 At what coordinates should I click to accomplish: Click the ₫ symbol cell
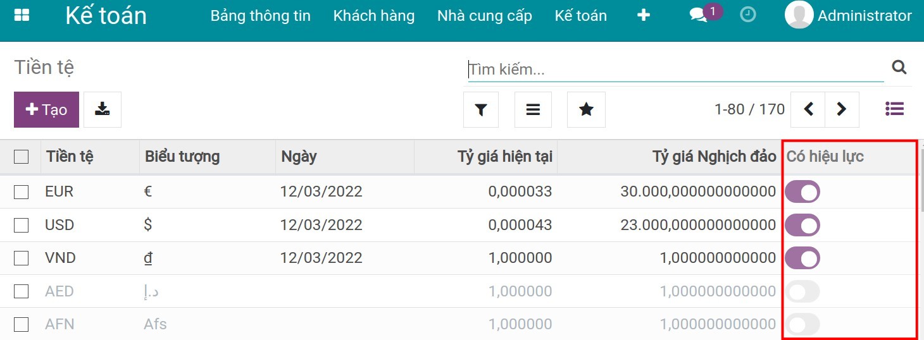click(148, 258)
